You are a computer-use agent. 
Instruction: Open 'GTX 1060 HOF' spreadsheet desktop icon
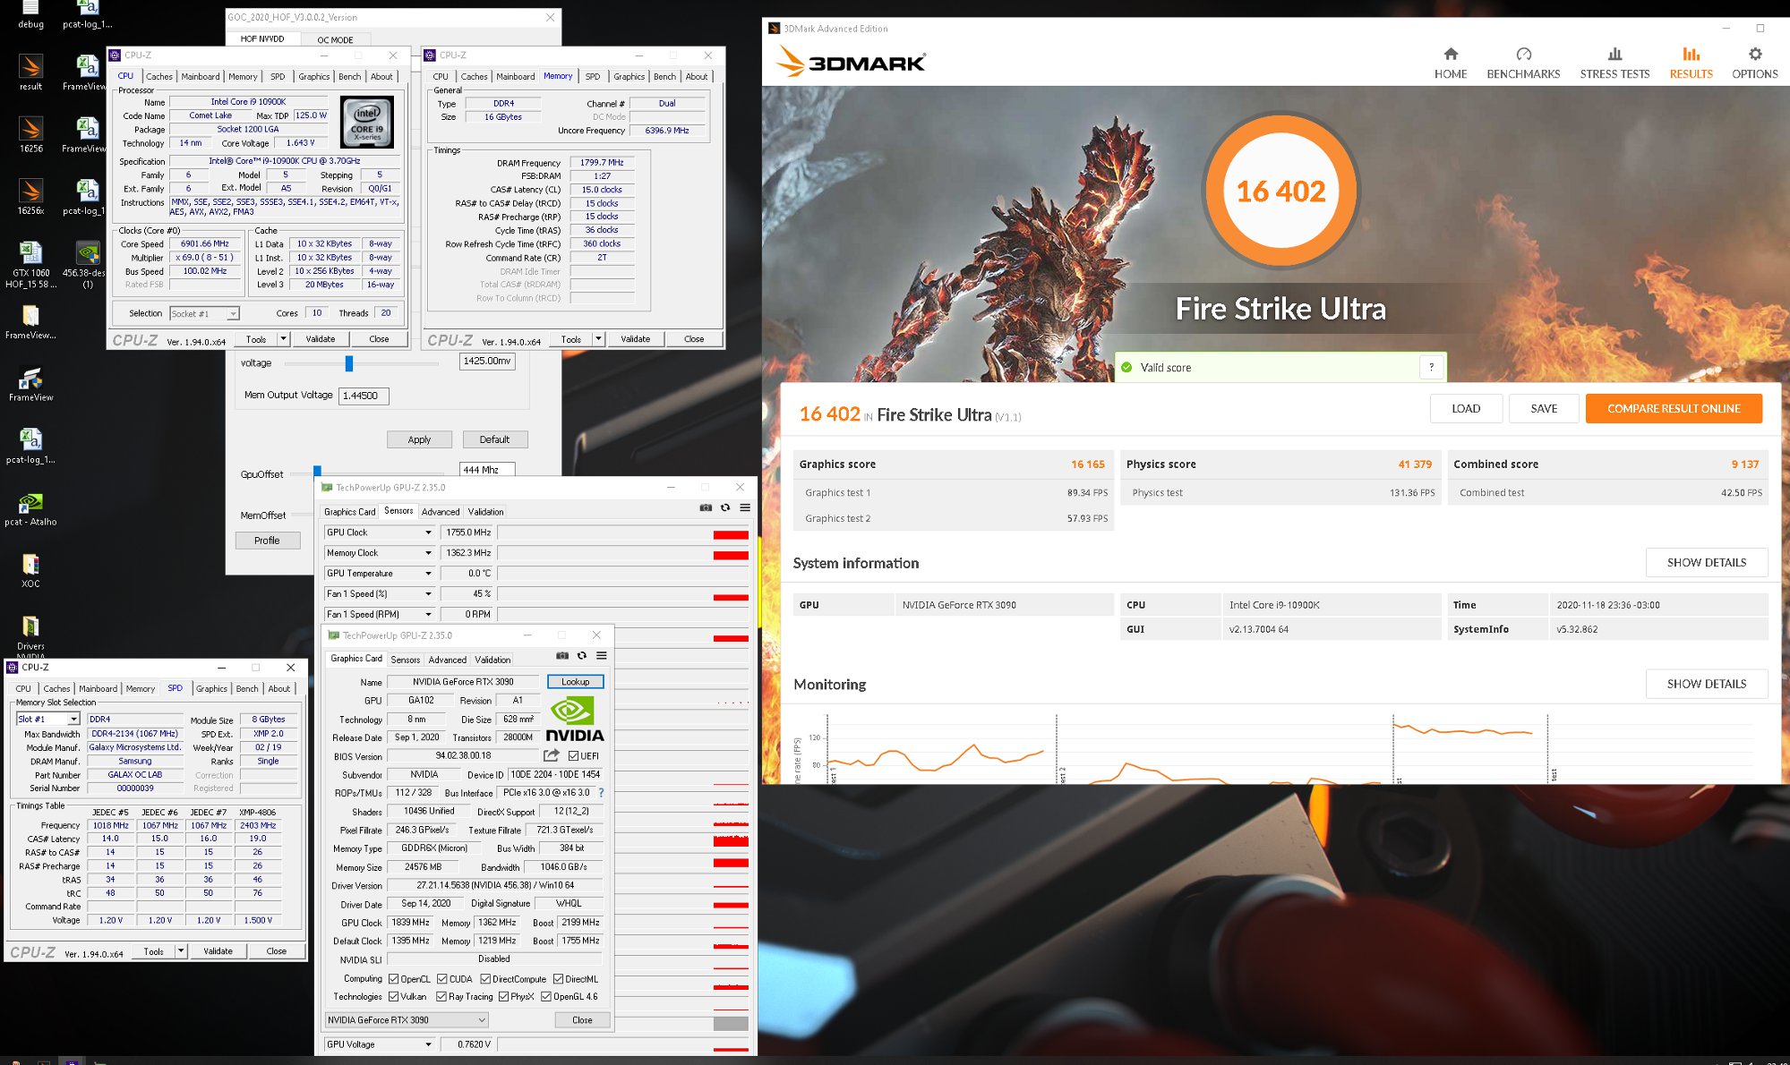(x=30, y=263)
